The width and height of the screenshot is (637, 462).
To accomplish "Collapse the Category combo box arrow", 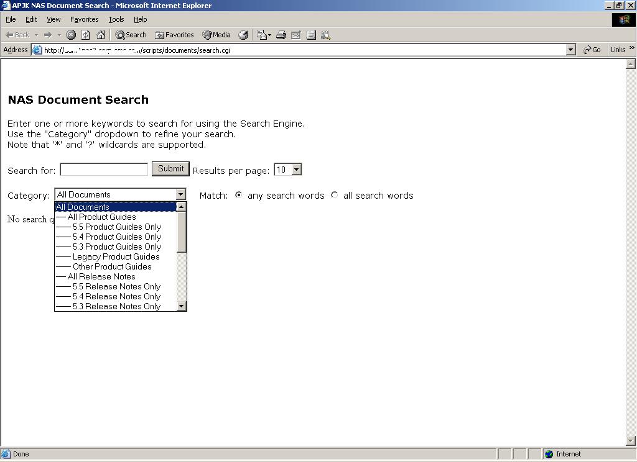I will click(x=181, y=195).
